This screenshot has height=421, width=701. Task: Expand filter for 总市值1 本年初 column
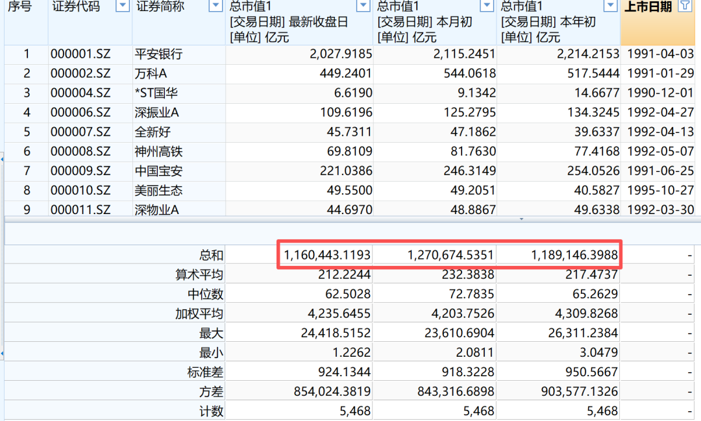pos(610,6)
